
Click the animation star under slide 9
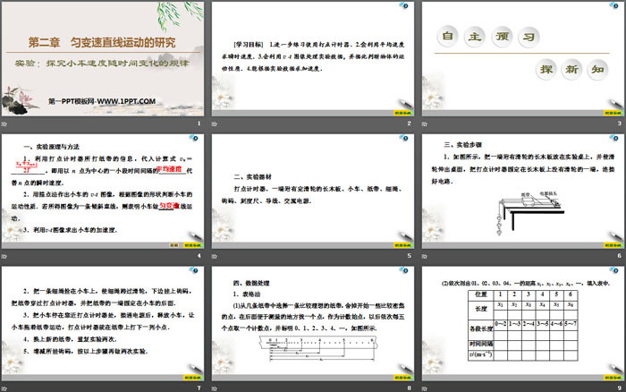pyautogui.click(x=425, y=388)
